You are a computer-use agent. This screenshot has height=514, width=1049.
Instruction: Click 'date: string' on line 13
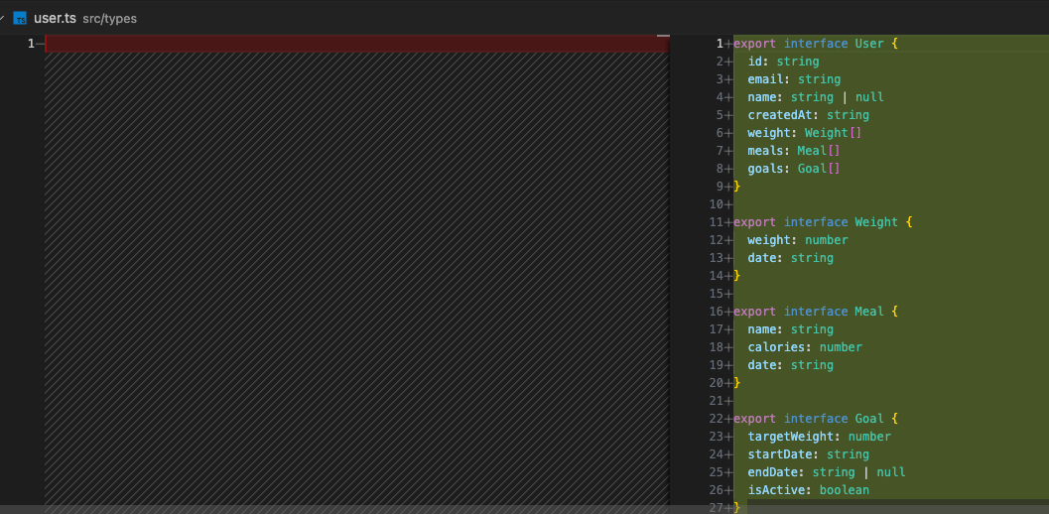point(791,258)
